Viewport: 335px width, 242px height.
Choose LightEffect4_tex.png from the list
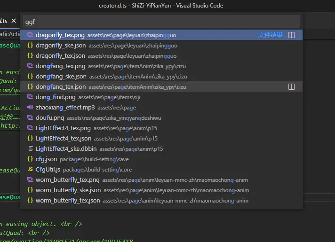pos(63,128)
